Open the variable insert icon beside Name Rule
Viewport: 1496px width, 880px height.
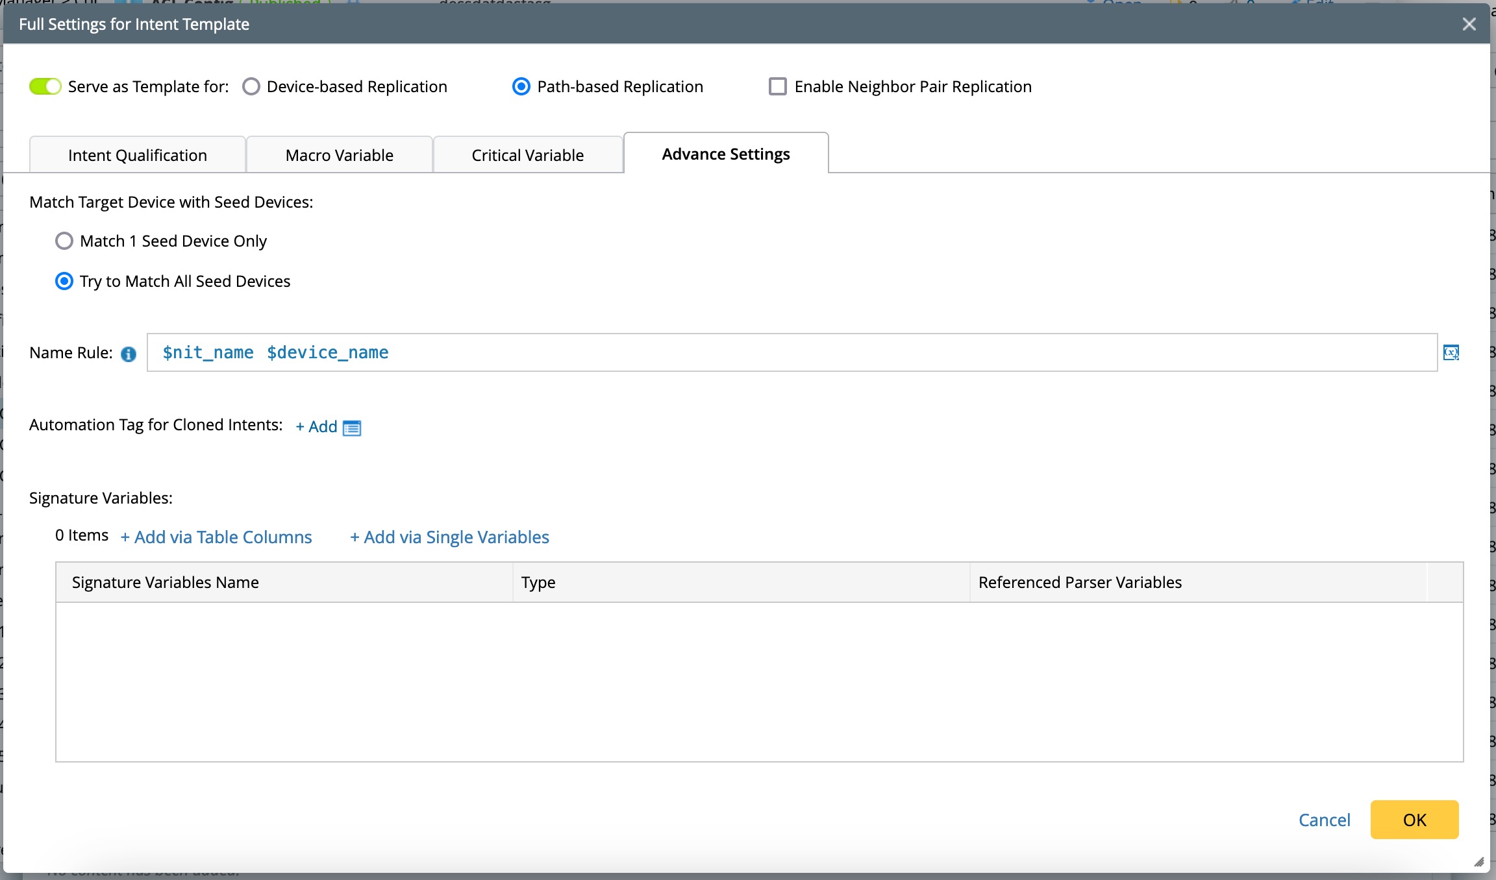pyautogui.click(x=1451, y=352)
